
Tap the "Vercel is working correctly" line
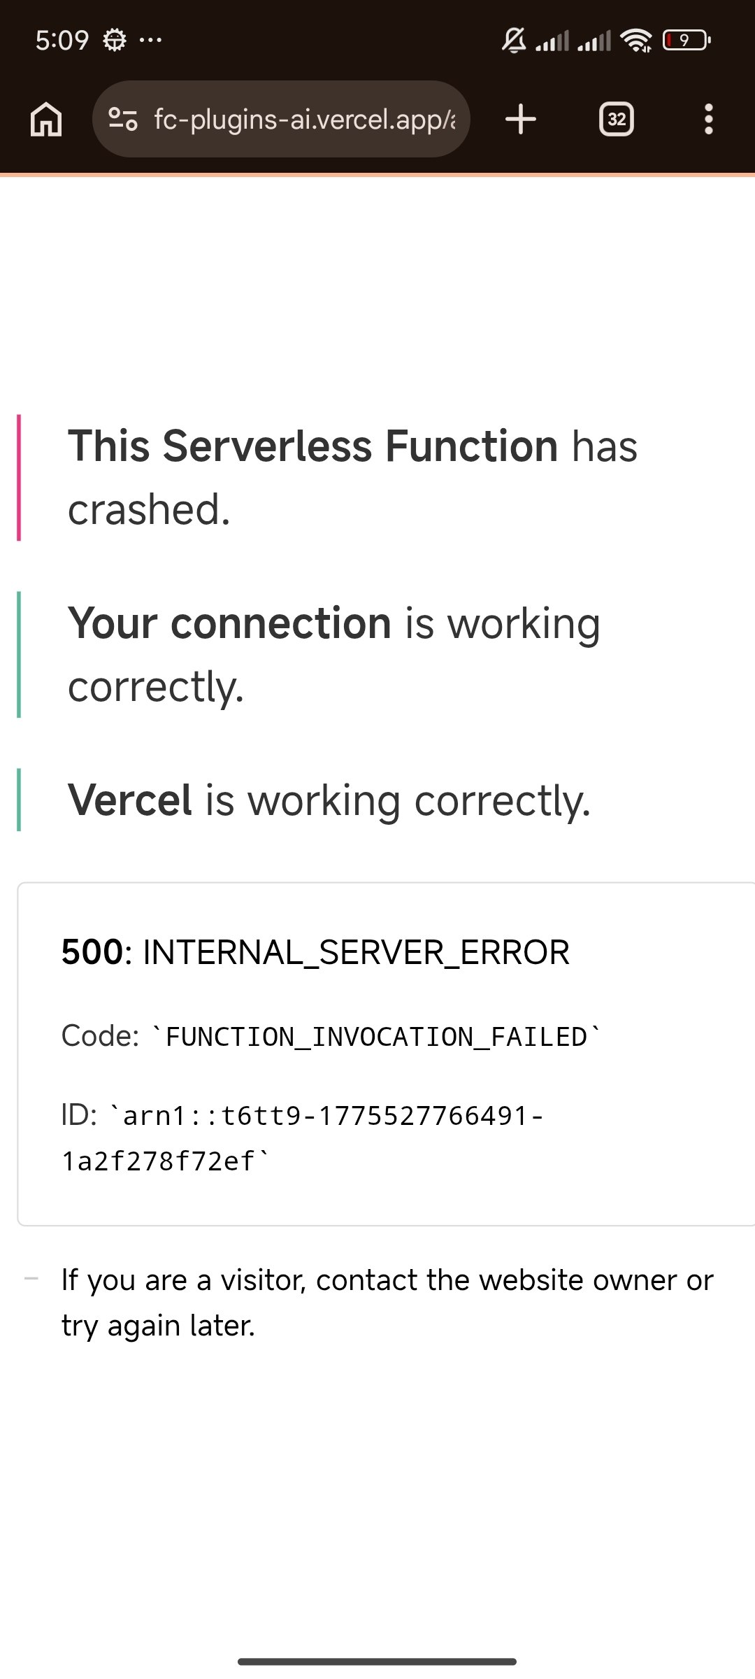tap(329, 800)
